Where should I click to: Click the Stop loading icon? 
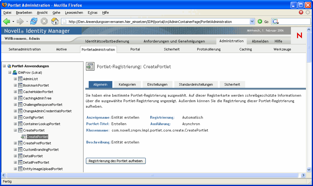tap(44, 21)
